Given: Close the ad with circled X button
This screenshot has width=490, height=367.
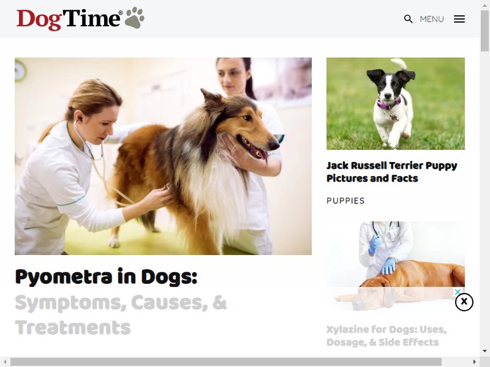Looking at the screenshot, I should (464, 302).
